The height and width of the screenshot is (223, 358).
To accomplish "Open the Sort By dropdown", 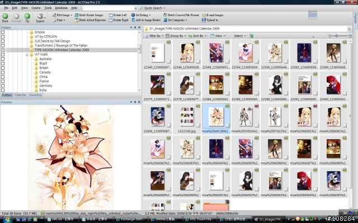I will tap(197, 36).
